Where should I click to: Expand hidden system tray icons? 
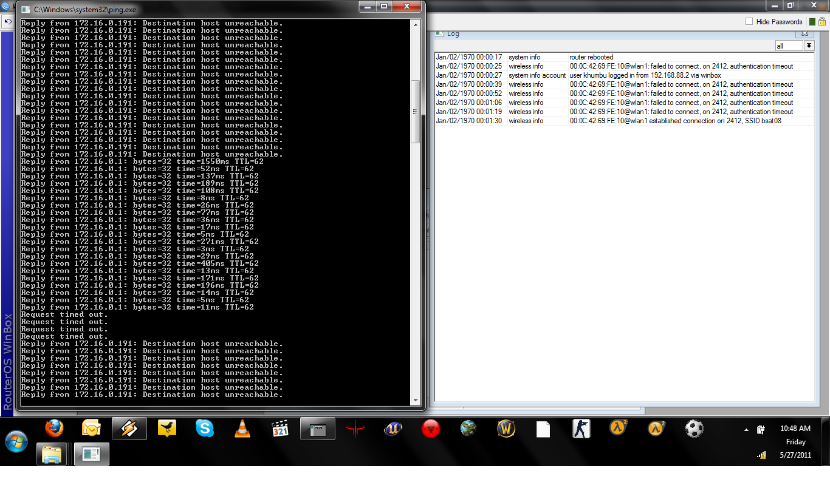point(745,429)
